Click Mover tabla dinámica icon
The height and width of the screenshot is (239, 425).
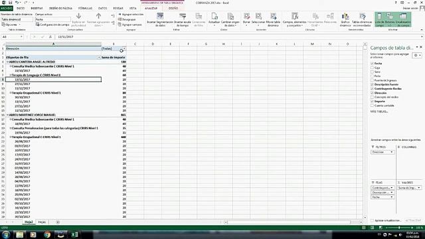coord(273,16)
